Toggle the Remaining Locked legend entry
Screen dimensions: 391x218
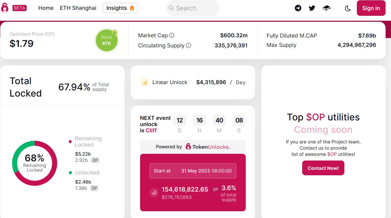pyautogui.click(x=85, y=142)
